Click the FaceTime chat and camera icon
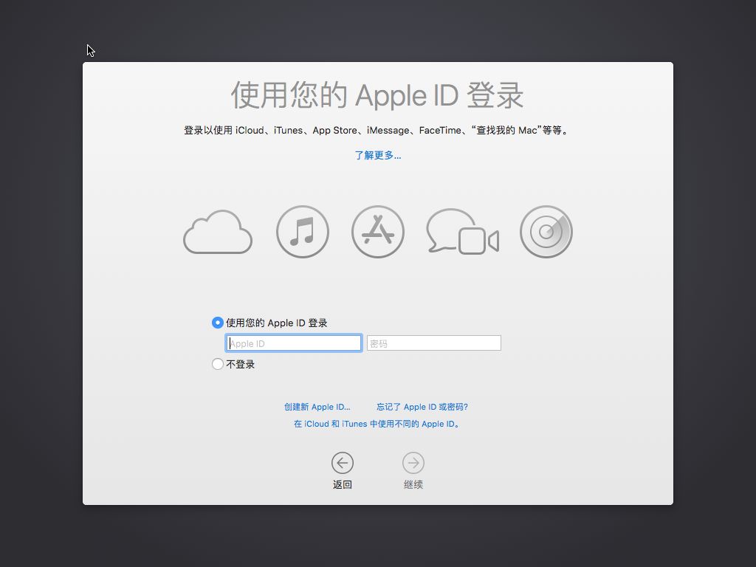Image resolution: width=756 pixels, height=567 pixels. pyautogui.click(x=462, y=231)
